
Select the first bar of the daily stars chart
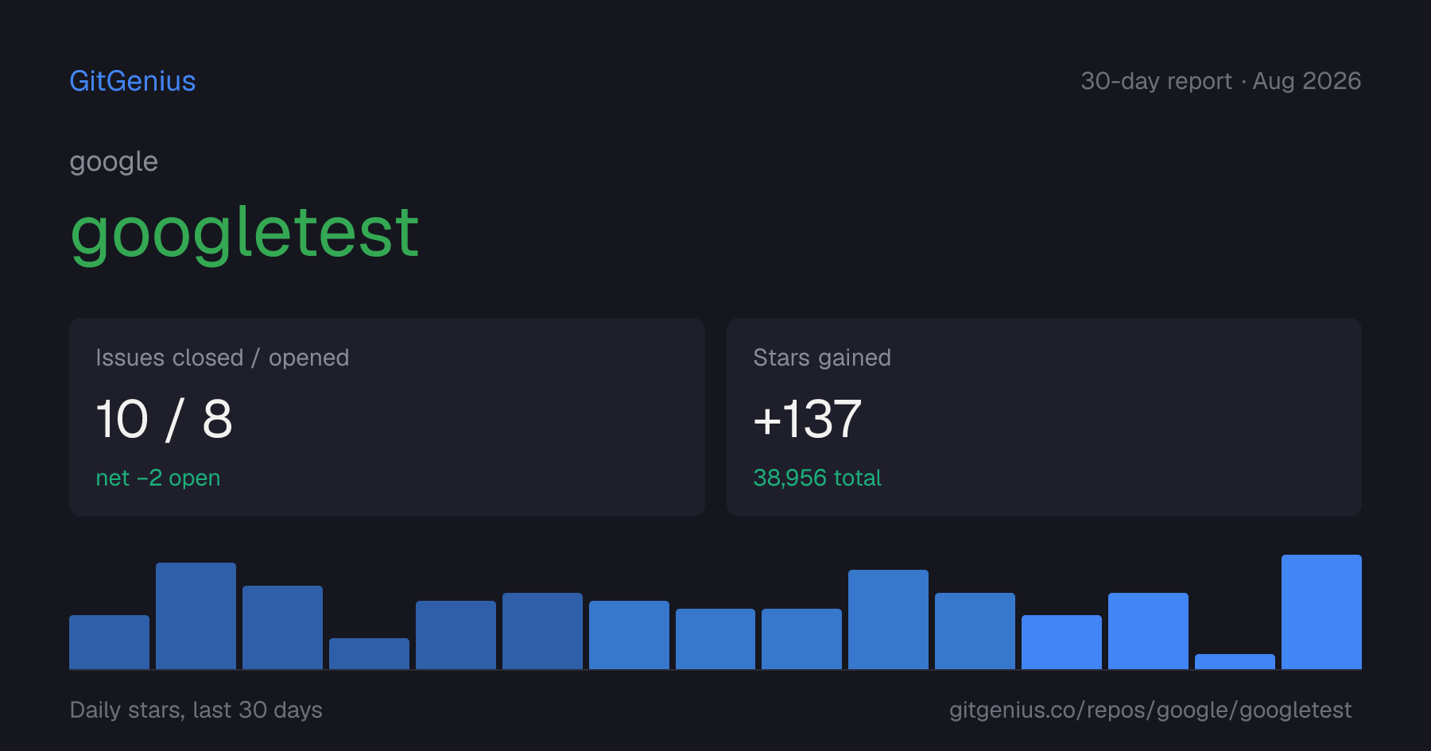click(109, 642)
